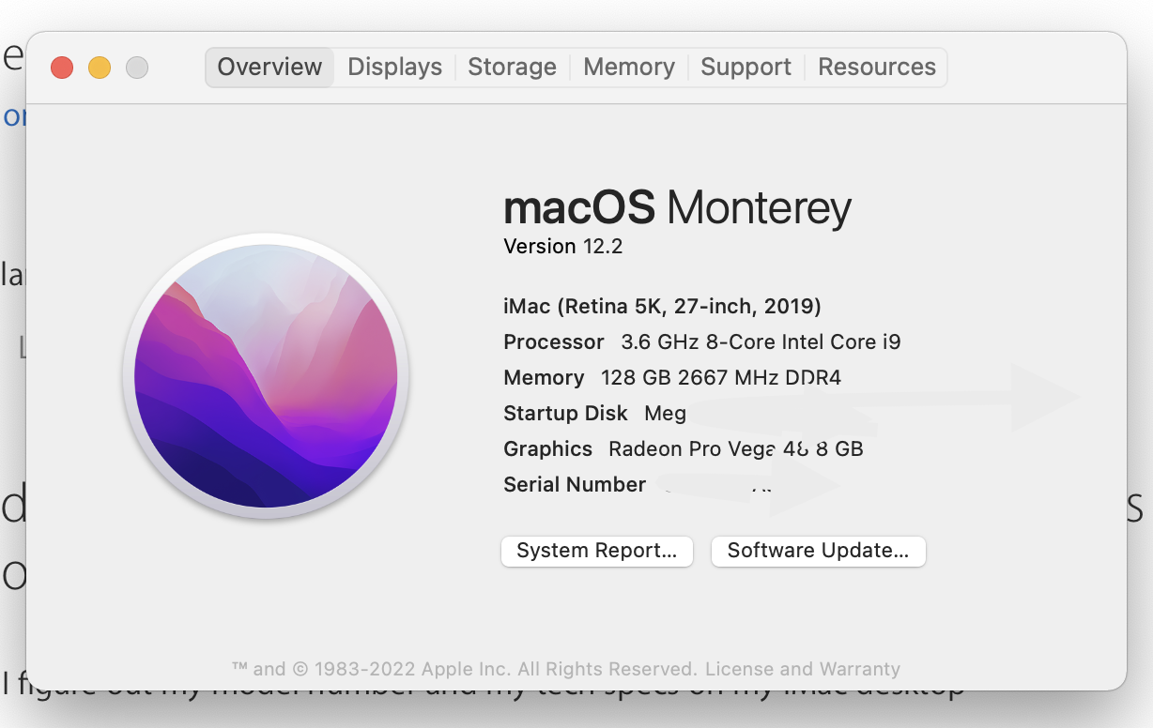
Task: Open the Displays tab
Action: [x=394, y=68]
